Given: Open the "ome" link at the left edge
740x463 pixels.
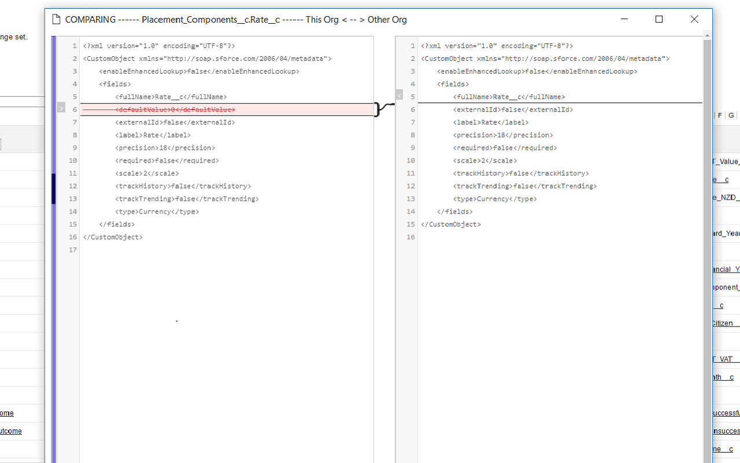Looking at the screenshot, I should pyautogui.click(x=7, y=413).
